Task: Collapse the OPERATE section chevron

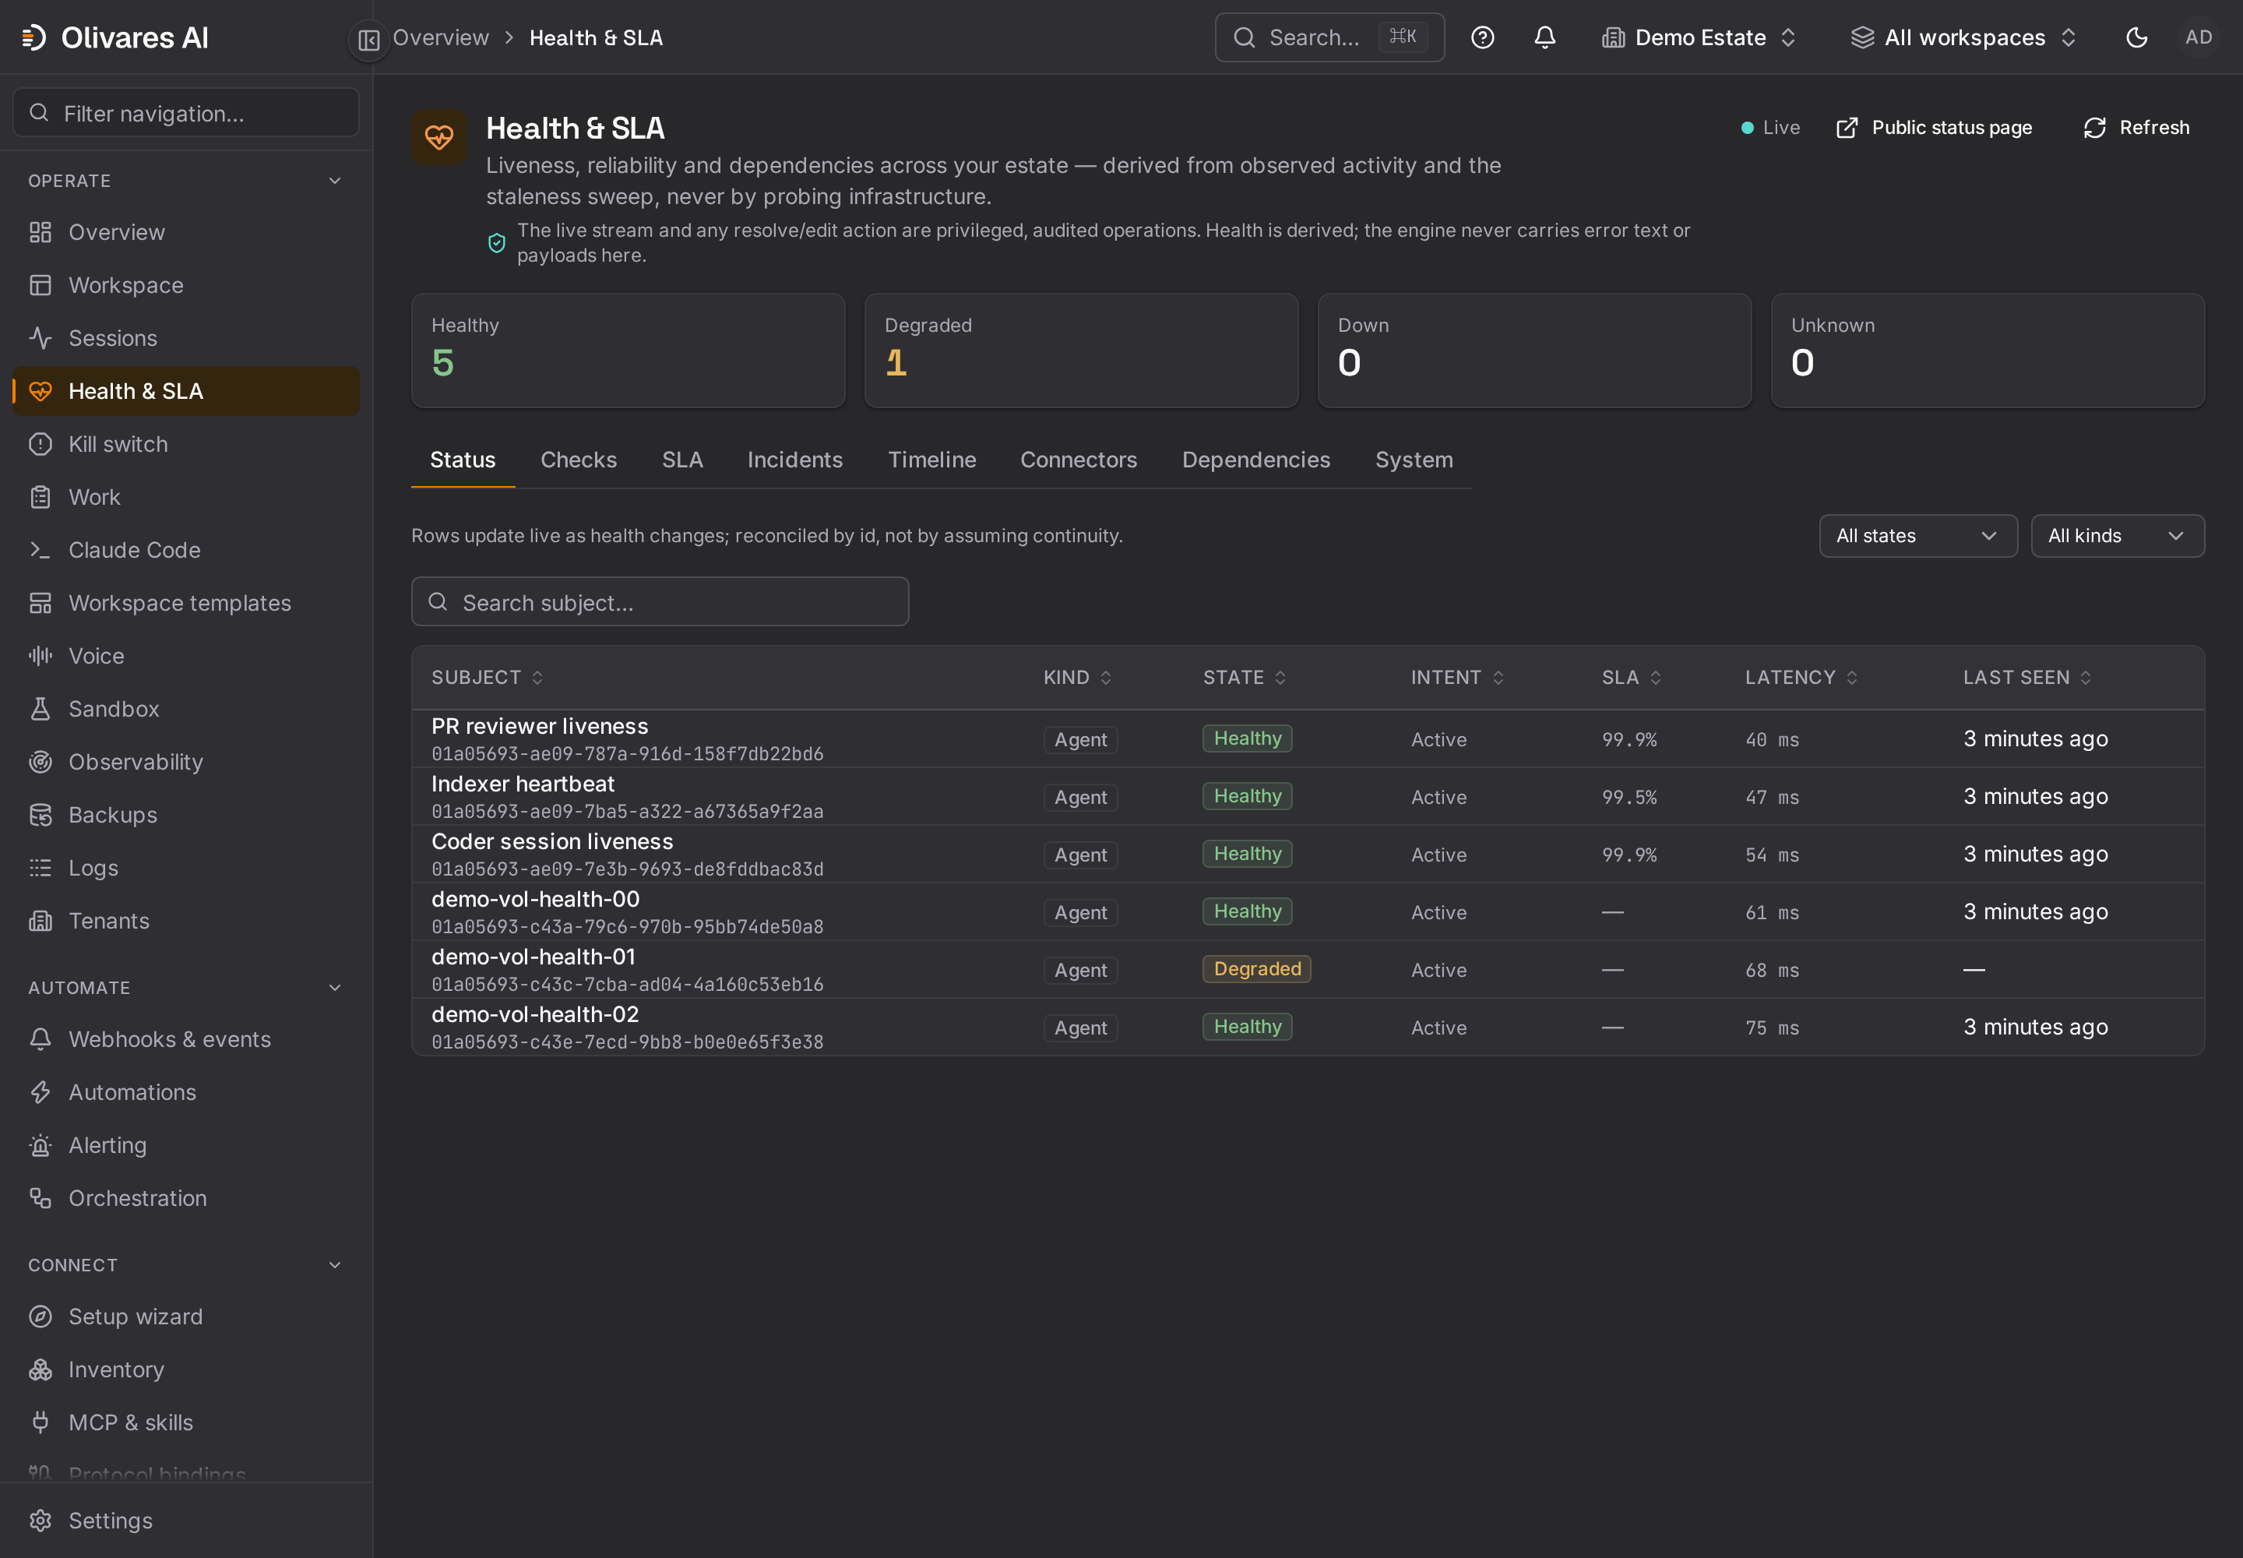Action: point(335,181)
